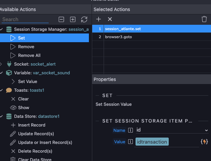The height and width of the screenshot is (161, 211).
Task: Refresh the available actions list
Action: pyautogui.click(x=84, y=19)
